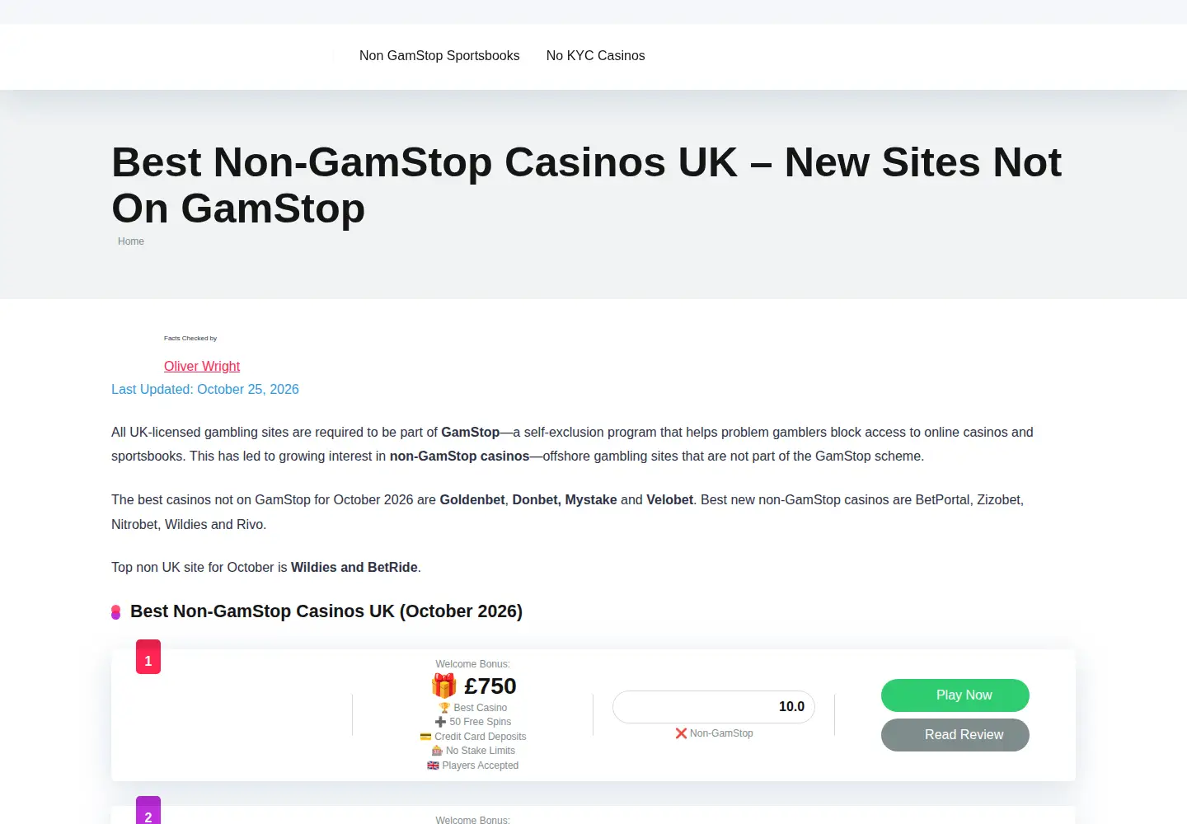Open the No KYC Casinos menu item

tap(596, 56)
